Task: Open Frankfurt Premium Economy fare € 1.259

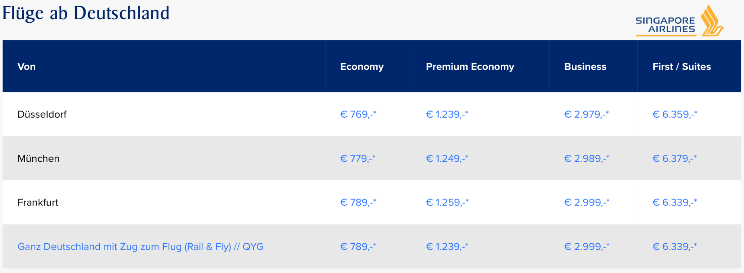Action: 447,203
